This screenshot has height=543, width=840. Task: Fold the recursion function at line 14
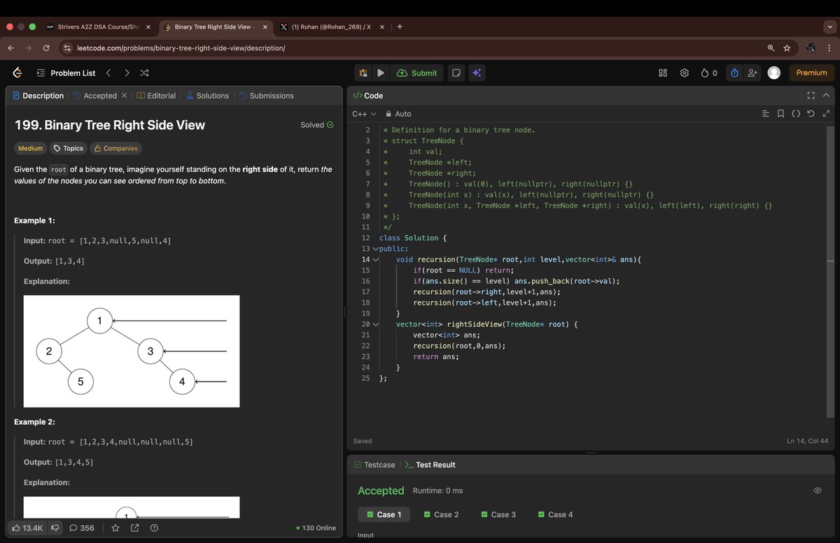(375, 259)
